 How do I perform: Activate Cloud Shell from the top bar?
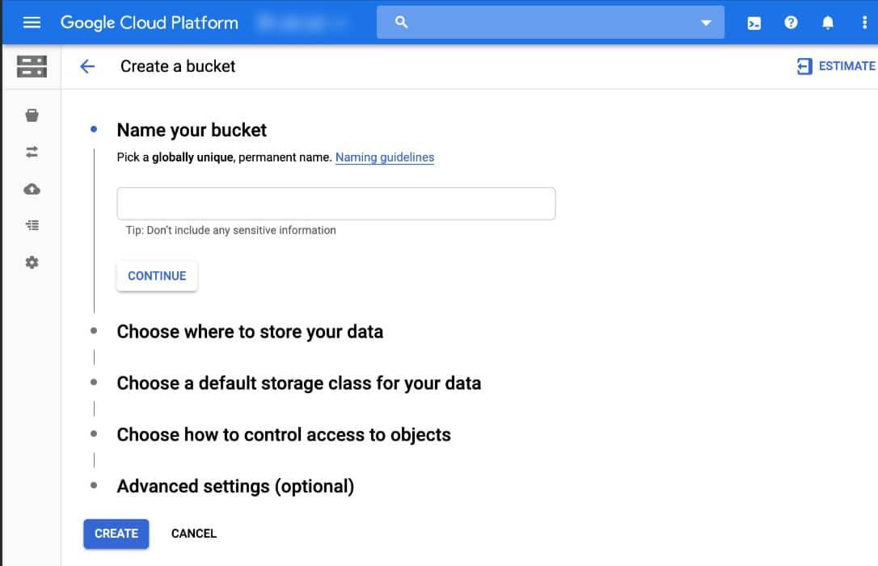pyautogui.click(x=753, y=23)
